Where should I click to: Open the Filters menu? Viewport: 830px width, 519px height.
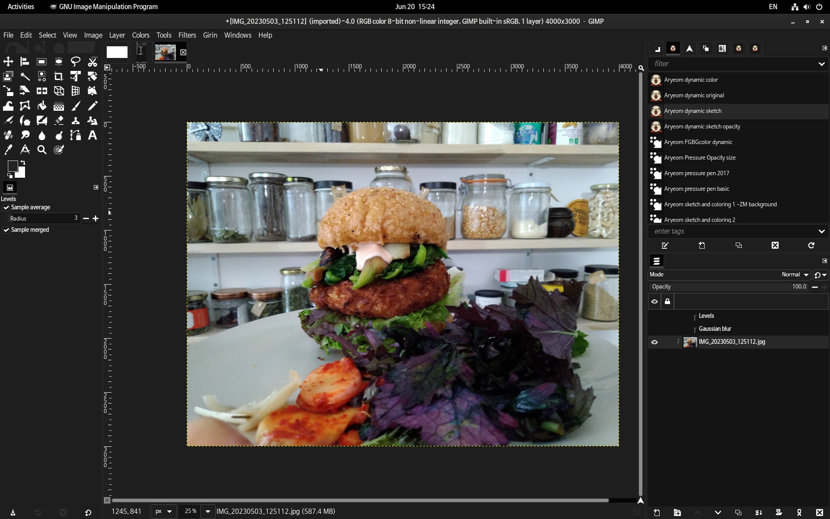pyautogui.click(x=187, y=35)
